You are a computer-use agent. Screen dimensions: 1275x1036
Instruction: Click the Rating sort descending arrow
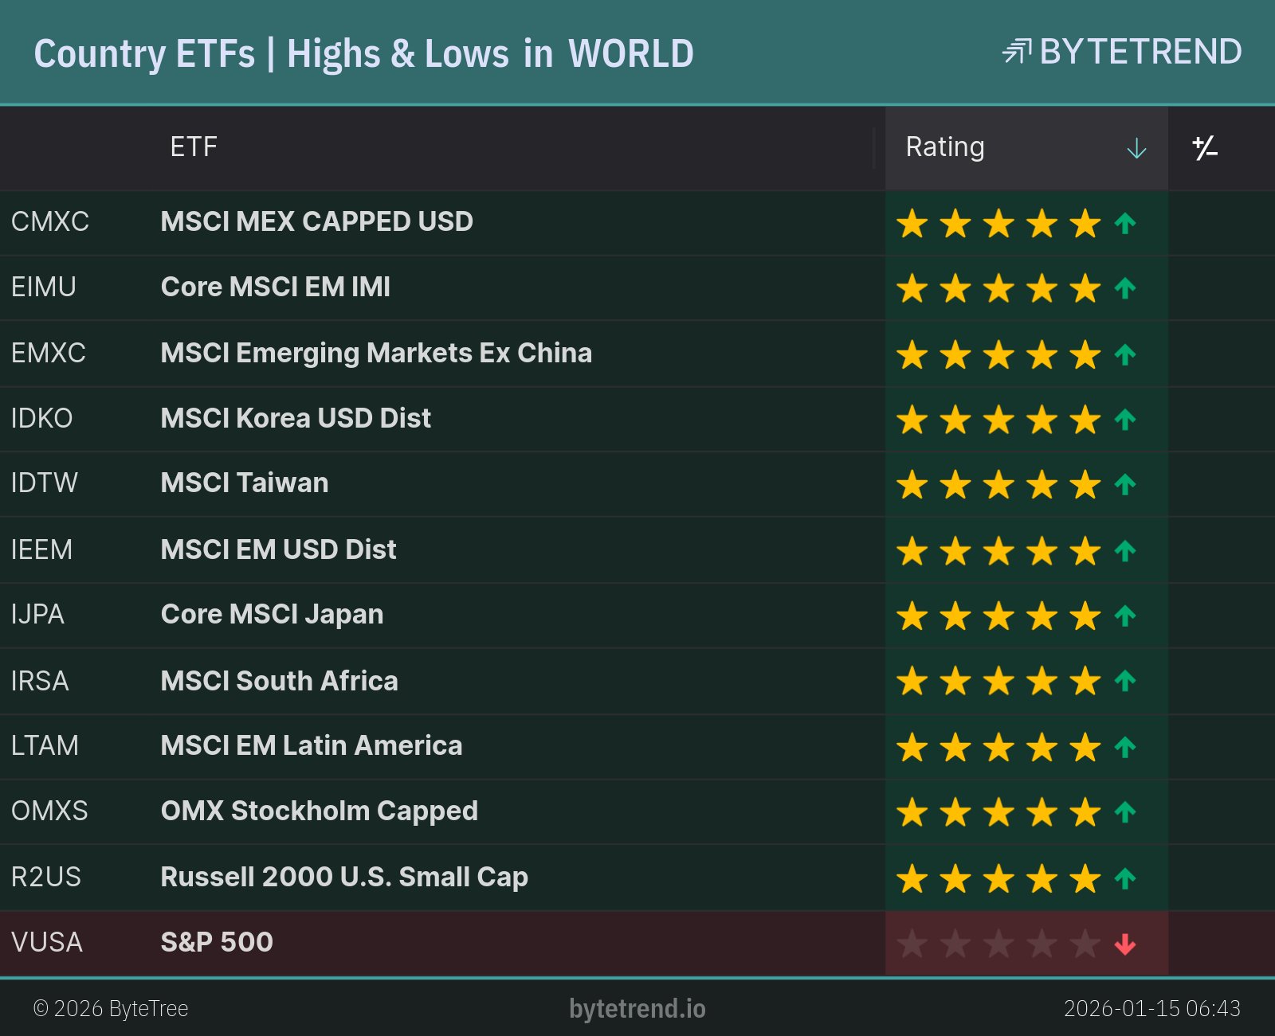[1136, 148]
